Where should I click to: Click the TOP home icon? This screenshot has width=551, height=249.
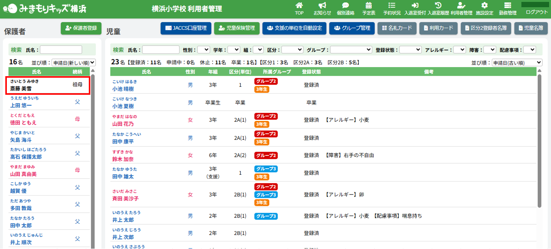click(x=299, y=6)
